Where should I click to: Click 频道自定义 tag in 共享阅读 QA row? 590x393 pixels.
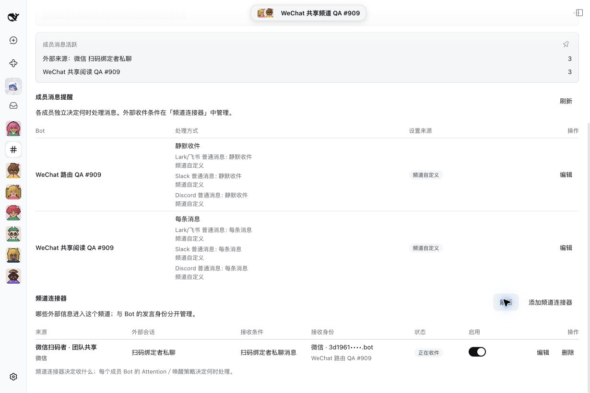point(426,248)
